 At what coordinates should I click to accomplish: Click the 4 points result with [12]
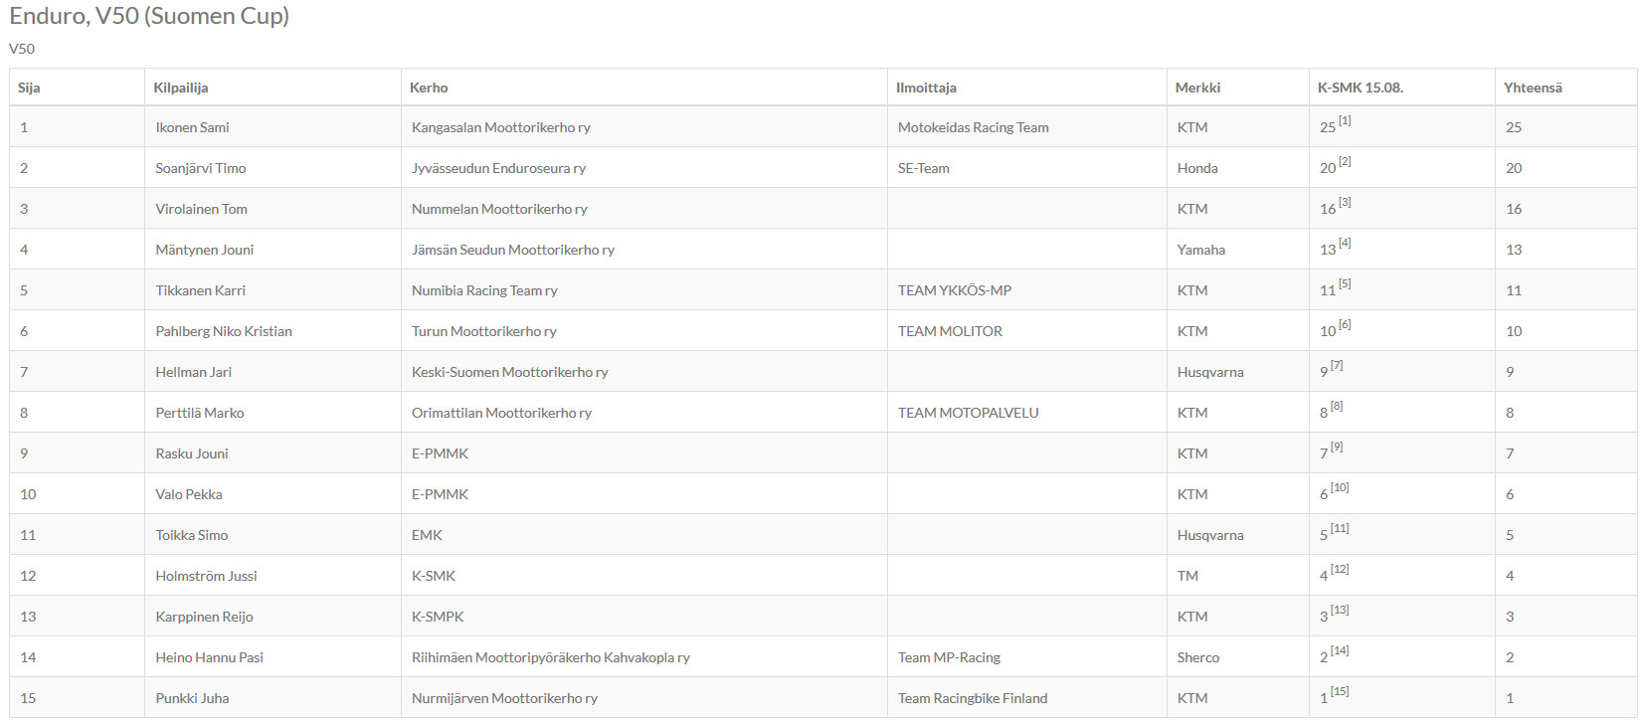click(x=1334, y=574)
